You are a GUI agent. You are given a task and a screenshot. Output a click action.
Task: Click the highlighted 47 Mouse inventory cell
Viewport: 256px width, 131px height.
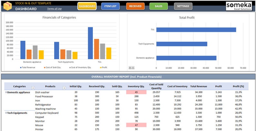click(136, 125)
